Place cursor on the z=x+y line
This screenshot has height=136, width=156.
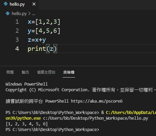point(37,40)
